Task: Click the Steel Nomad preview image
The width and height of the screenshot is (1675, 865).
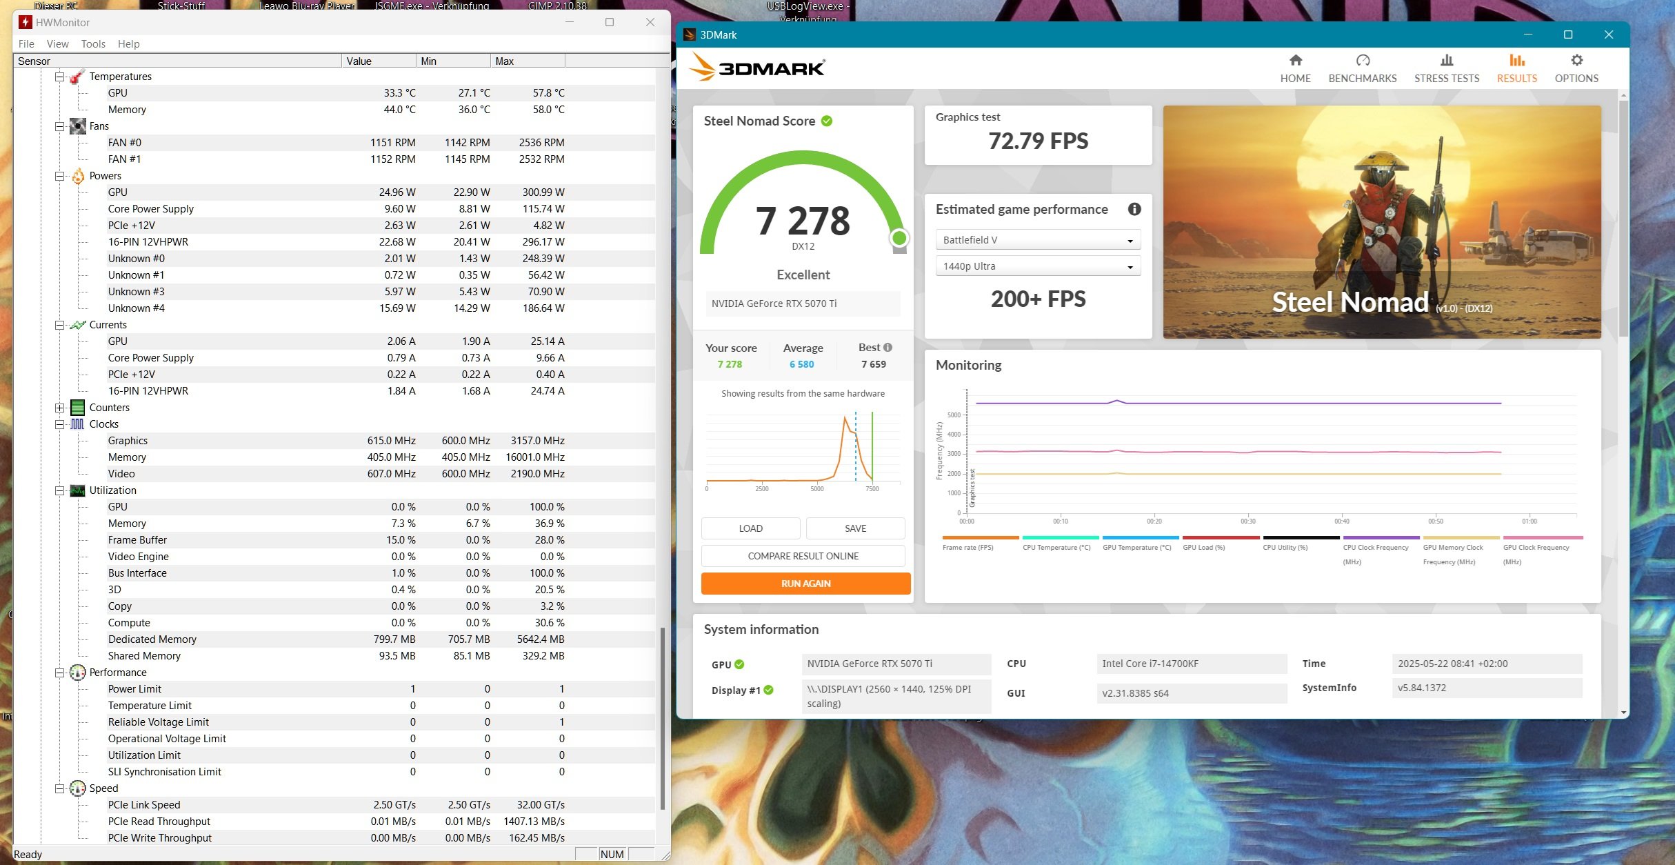Action: [x=1381, y=221]
